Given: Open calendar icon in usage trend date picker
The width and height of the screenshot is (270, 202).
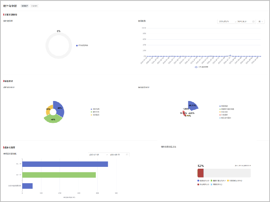Looking at the screenshot, I should click(253, 21).
